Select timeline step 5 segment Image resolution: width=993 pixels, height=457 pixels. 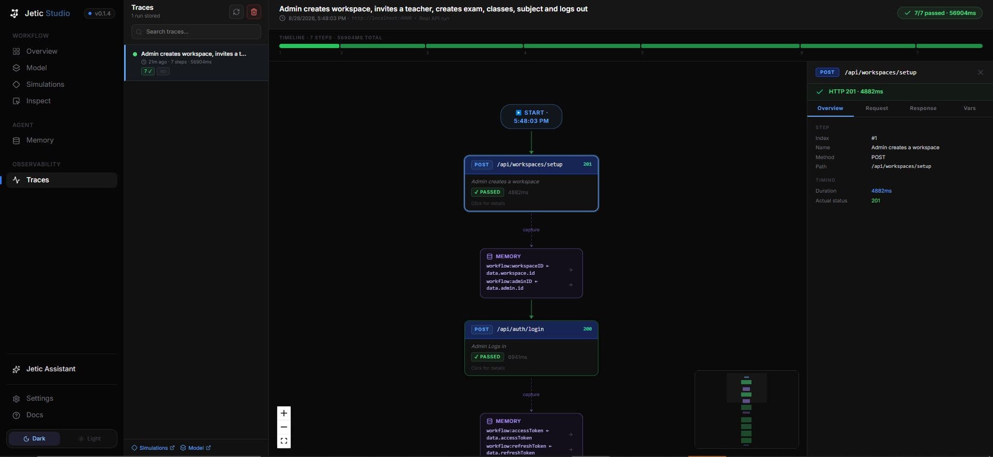[x=720, y=46]
